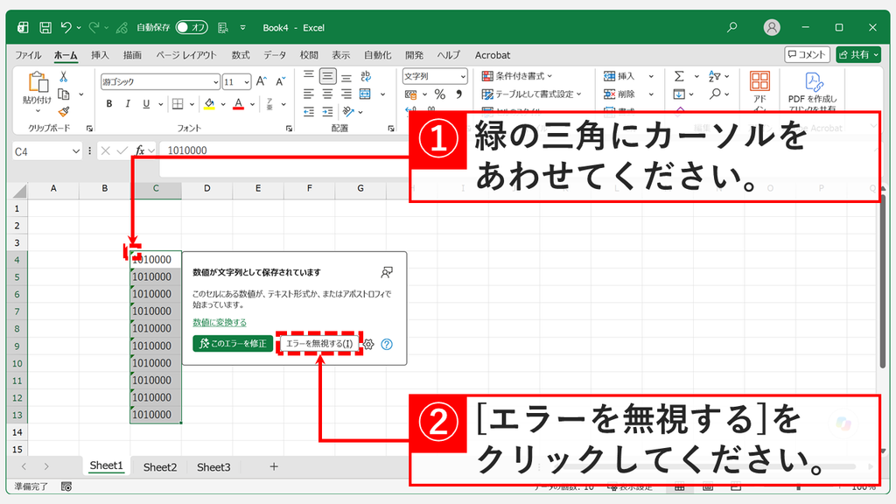Click the decrease indent icon

[309, 111]
